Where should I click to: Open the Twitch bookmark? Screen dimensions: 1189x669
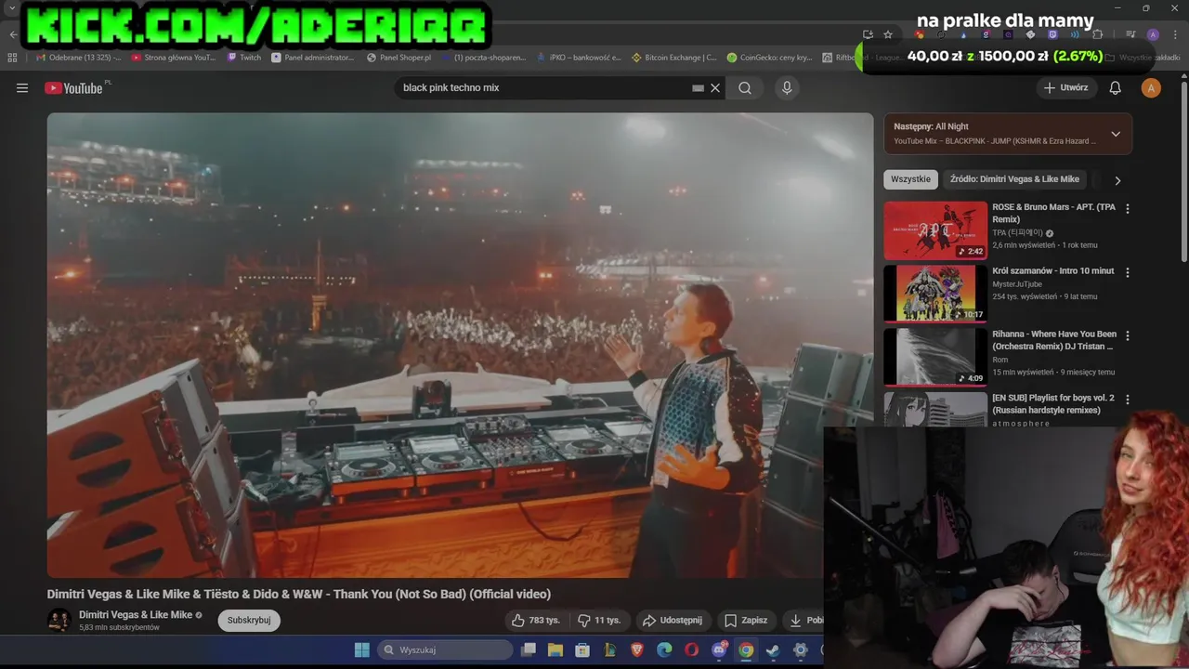[244, 58]
